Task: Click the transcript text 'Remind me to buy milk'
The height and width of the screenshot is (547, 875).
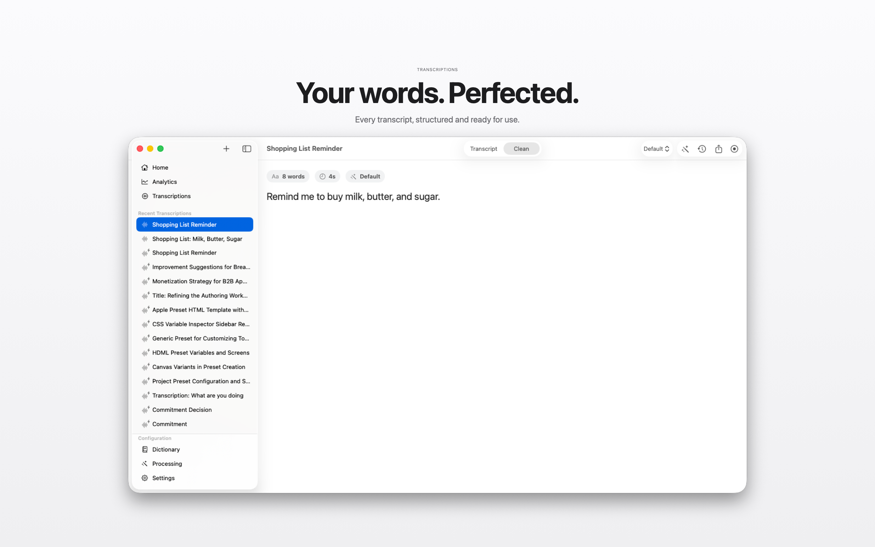Action: [x=352, y=197]
